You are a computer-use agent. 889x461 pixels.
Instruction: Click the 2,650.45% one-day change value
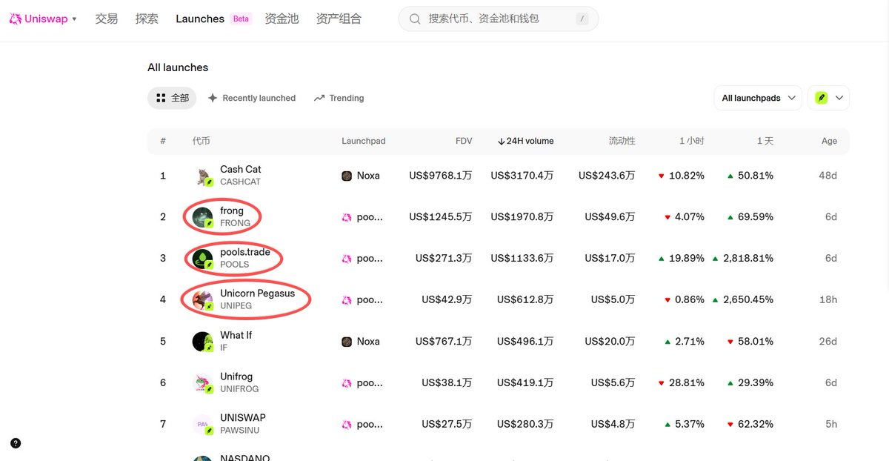click(748, 300)
